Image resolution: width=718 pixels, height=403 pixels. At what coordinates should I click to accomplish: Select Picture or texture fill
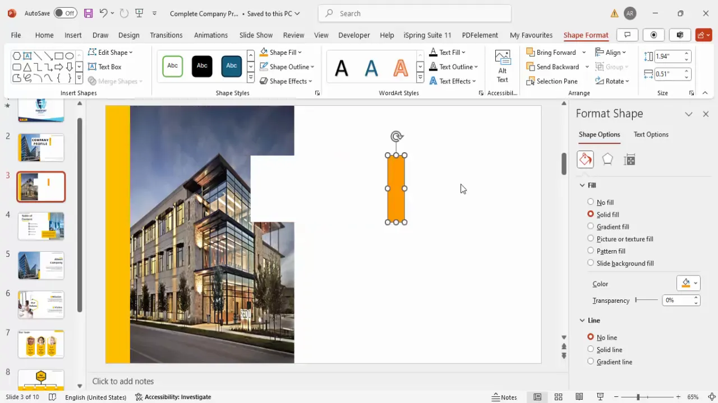pyautogui.click(x=591, y=239)
